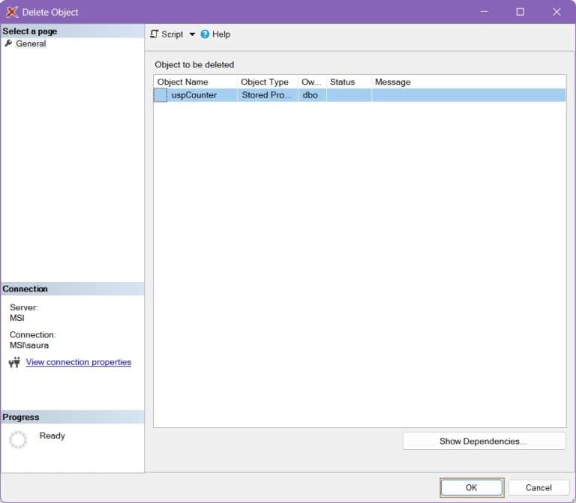Click the Ready progress status text
Screen dimensions: 576x503
(x=52, y=436)
